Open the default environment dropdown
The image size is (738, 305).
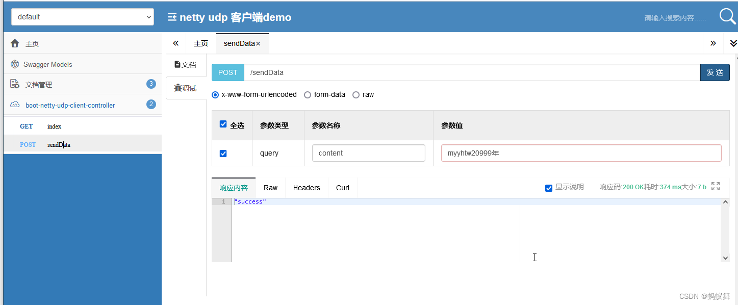pyautogui.click(x=82, y=16)
